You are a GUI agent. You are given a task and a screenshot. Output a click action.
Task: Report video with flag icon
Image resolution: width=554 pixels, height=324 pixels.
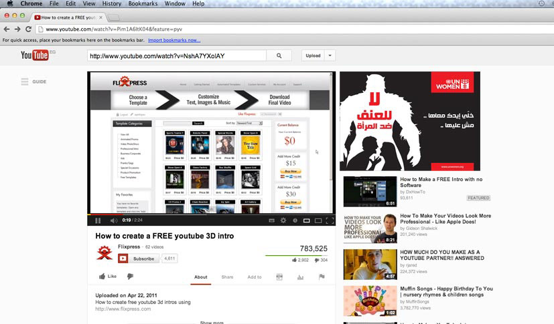tap(322, 277)
